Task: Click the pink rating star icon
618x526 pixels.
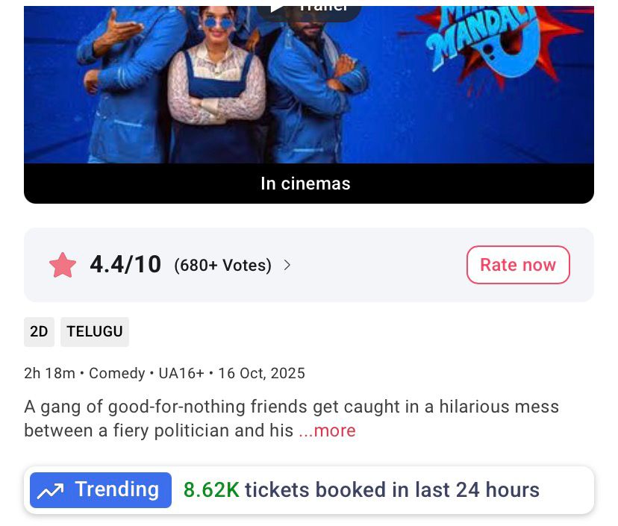Action: 63,265
